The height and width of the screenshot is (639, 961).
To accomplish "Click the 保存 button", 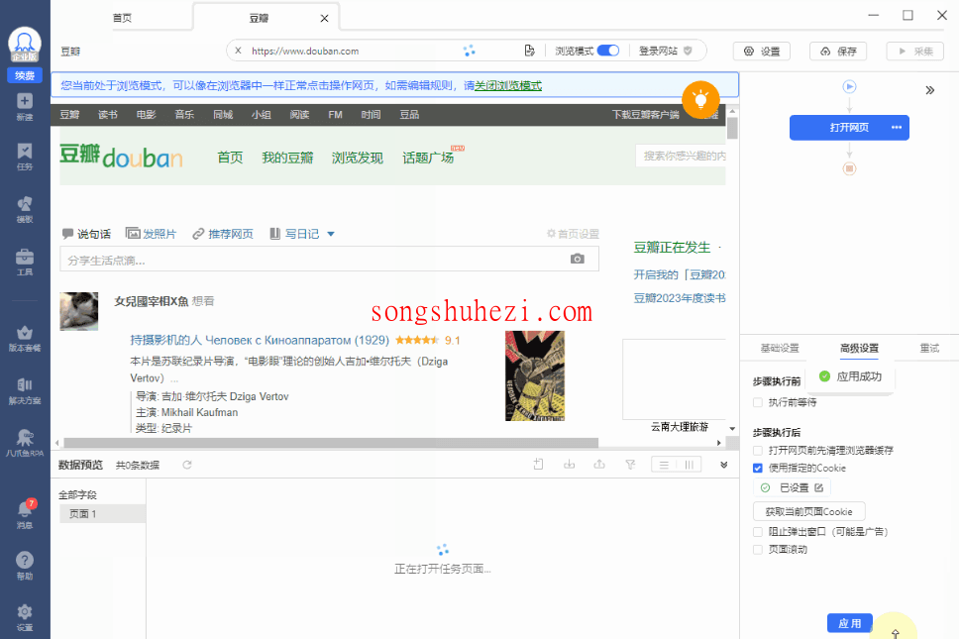I will click(838, 52).
